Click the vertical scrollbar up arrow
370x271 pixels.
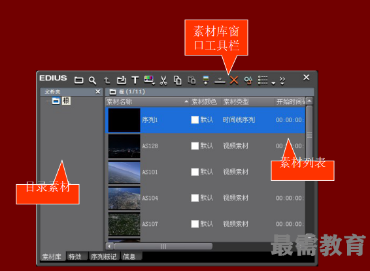point(309,101)
